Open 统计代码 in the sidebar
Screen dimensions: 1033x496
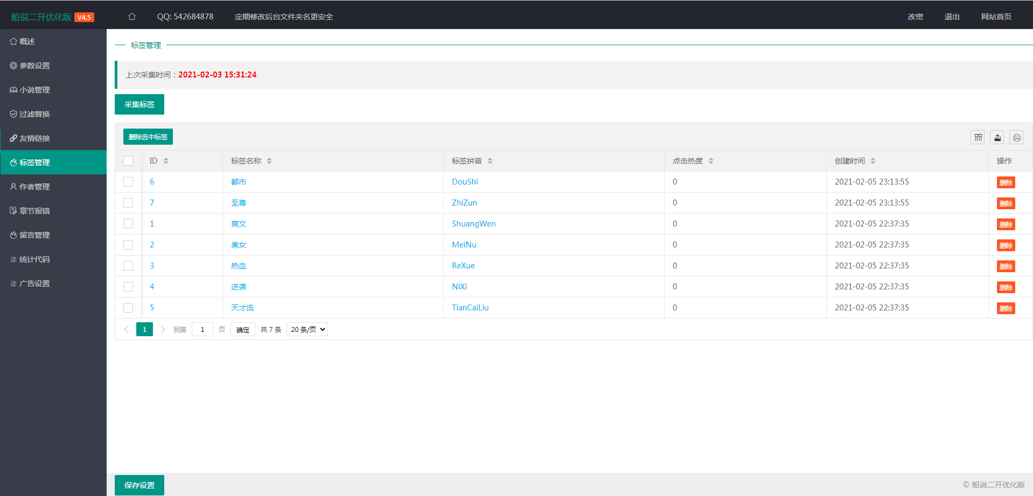tap(53, 259)
